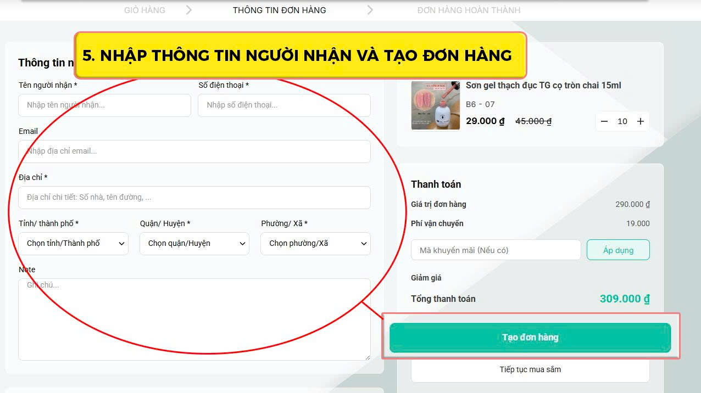Select the ĐƠN HÀNG HOÀN THÀNH step
The width and height of the screenshot is (701, 393).
[x=469, y=10]
